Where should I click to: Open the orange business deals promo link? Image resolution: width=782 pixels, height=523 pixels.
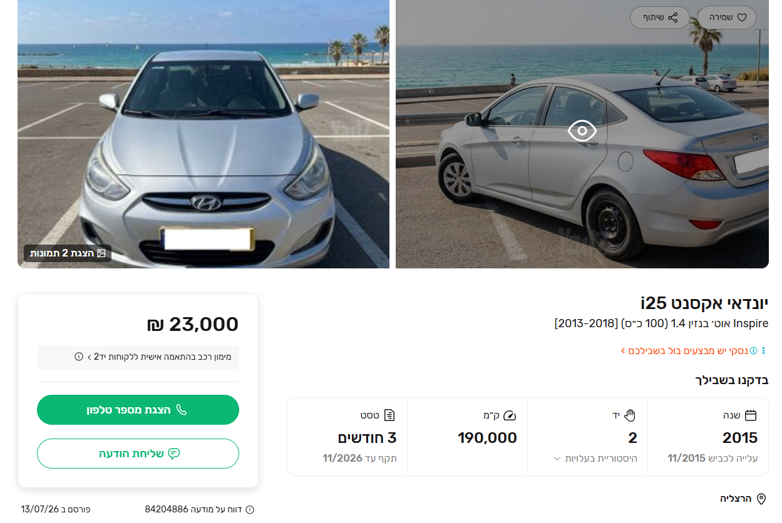pos(684,350)
